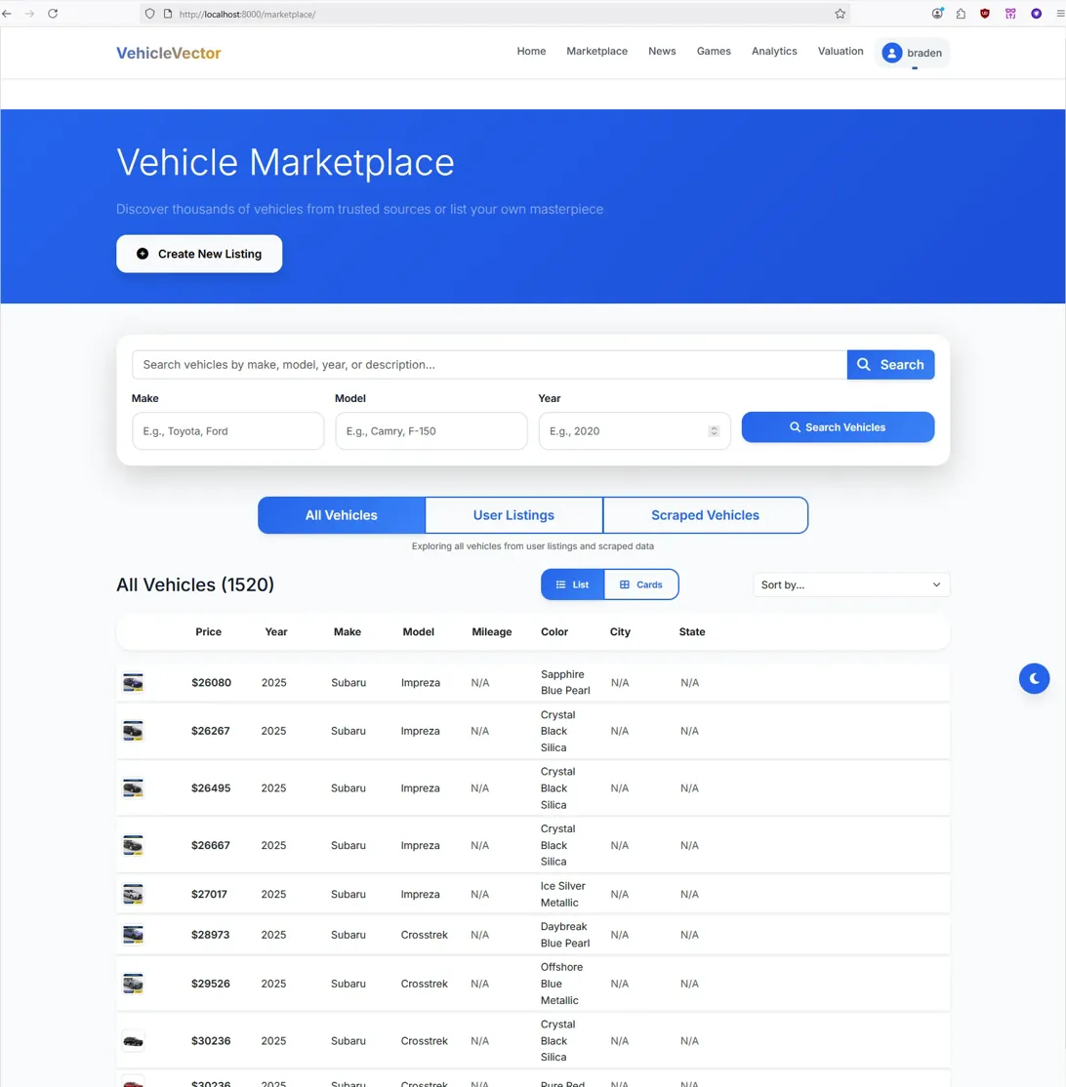Click Create New Listing
The width and height of the screenshot is (1066, 1087).
click(199, 254)
